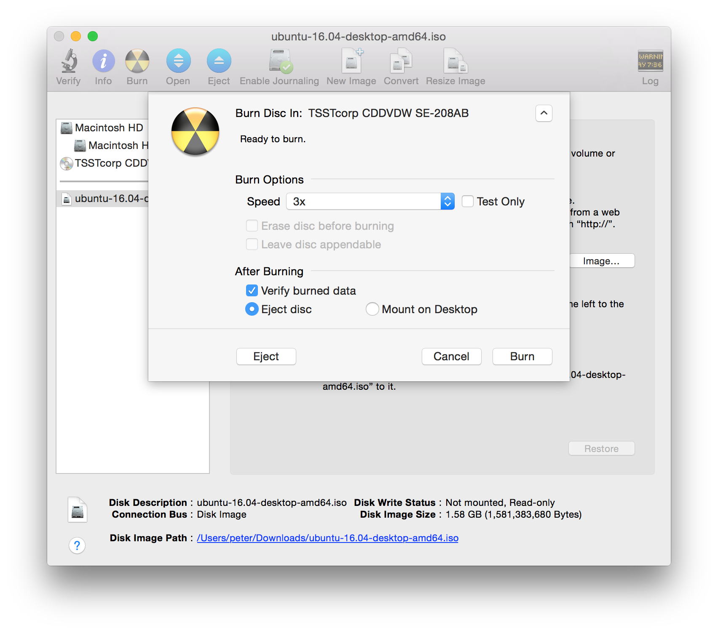Open the Info toolbar icon
Viewport: 718px width, 633px height.
coord(104,61)
